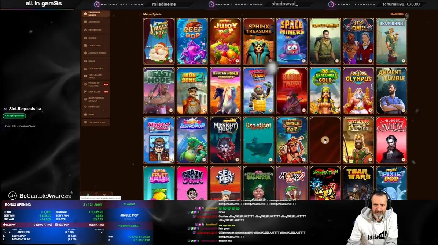
Task: Click the clock icon on Juicy Pop tile
Action: click(237, 61)
